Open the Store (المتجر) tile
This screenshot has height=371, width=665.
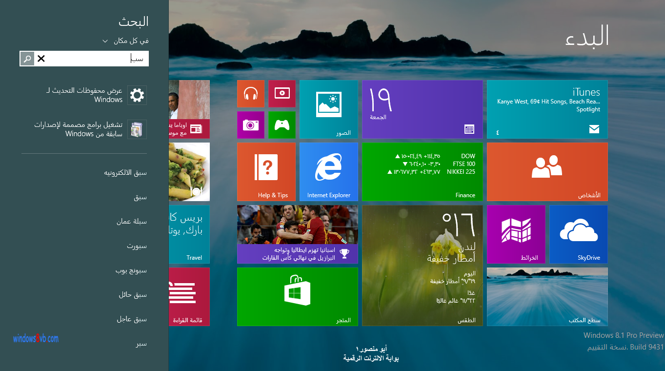click(x=297, y=296)
